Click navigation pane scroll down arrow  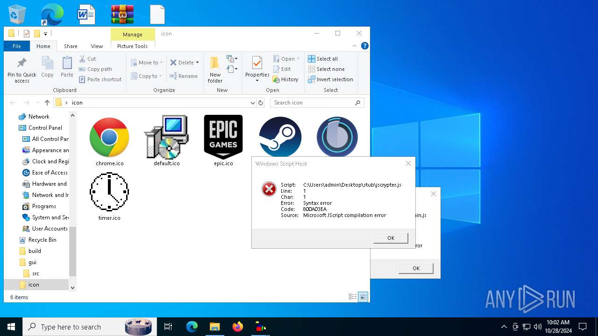72,288
